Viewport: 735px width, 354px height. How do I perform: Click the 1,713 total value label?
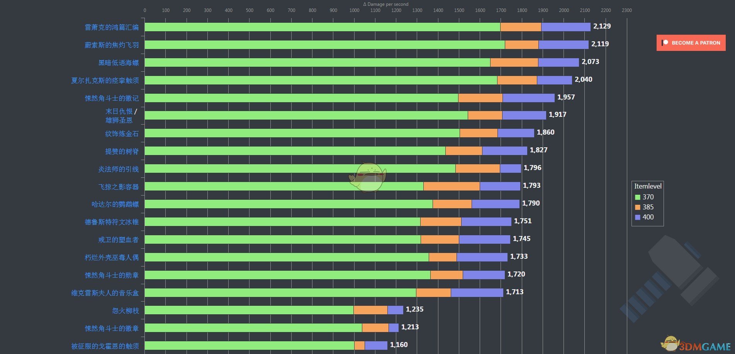[514, 292]
